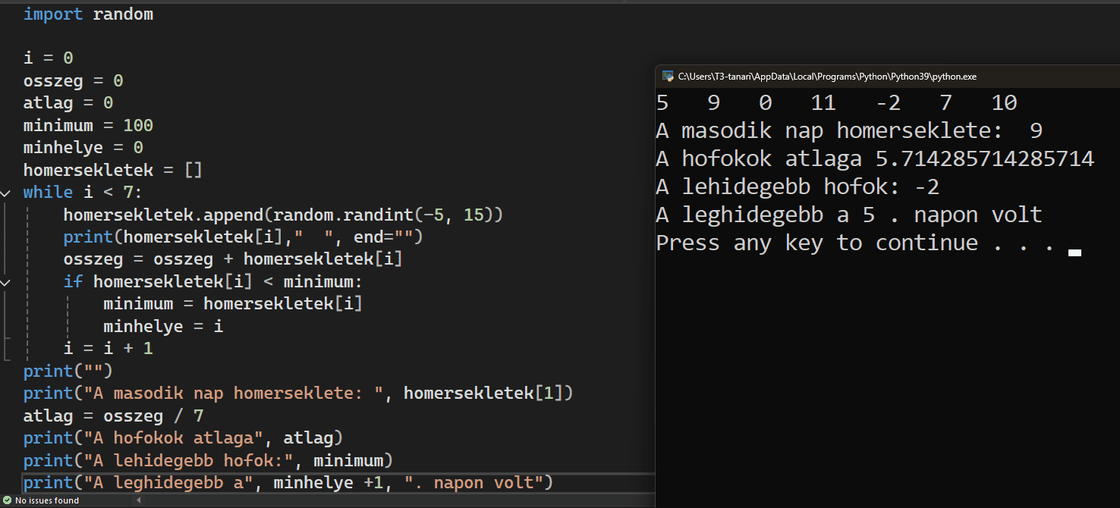The width and height of the screenshot is (1120, 508).
Task: Click the console temperature numbers output row
Action: (x=836, y=103)
